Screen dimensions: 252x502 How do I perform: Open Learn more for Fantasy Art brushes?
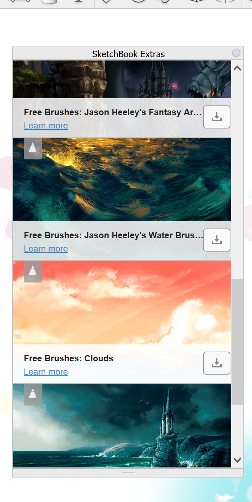(46, 126)
